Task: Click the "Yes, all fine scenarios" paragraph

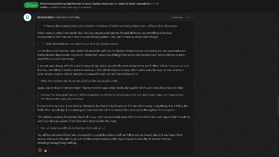Action: pyautogui.click(x=112, y=139)
